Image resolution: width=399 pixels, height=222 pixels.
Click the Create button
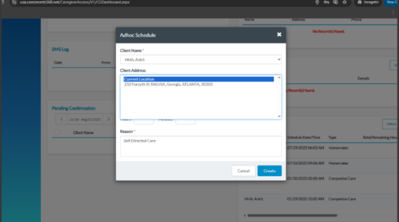(x=269, y=171)
